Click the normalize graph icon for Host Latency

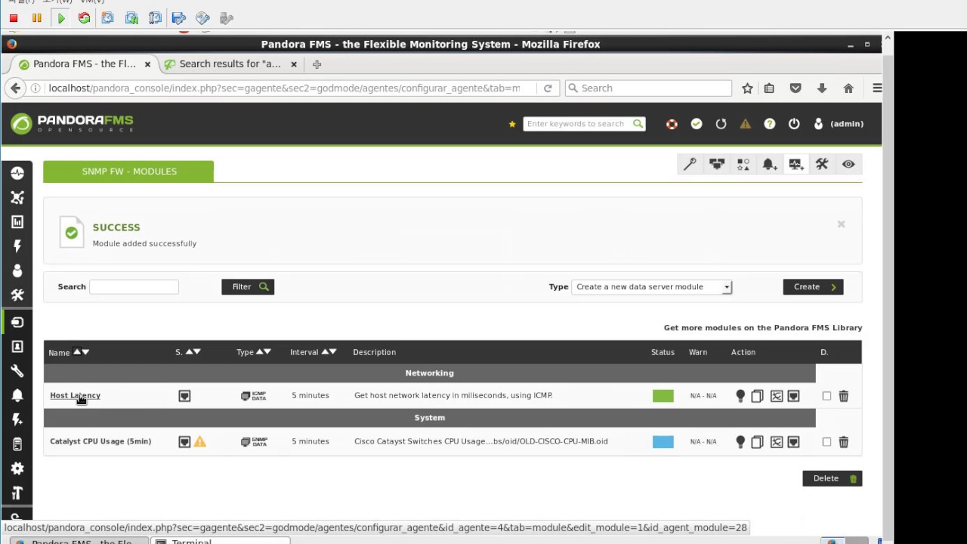[777, 396]
